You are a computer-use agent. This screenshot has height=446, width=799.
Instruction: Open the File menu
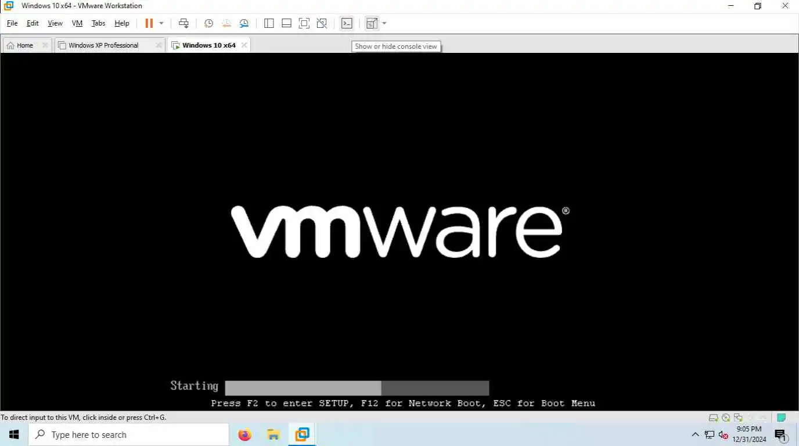pyautogui.click(x=12, y=23)
